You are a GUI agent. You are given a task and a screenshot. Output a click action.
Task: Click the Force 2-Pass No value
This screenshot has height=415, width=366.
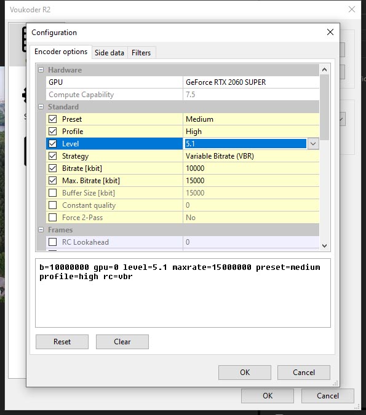(251, 217)
